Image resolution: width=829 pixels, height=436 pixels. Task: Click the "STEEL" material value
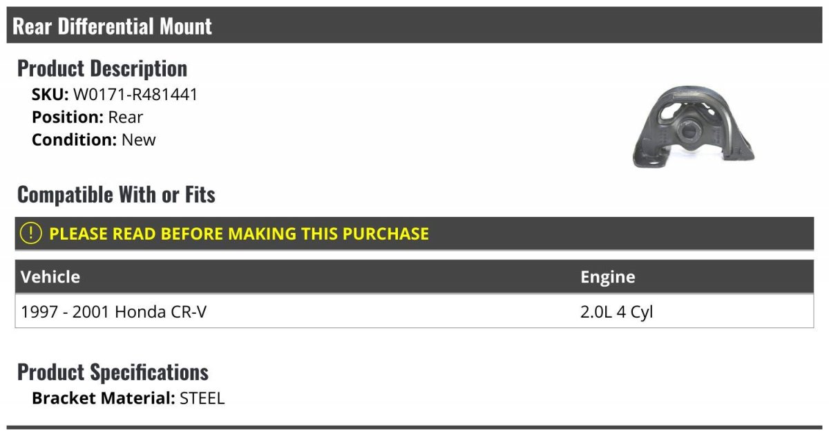tap(202, 398)
